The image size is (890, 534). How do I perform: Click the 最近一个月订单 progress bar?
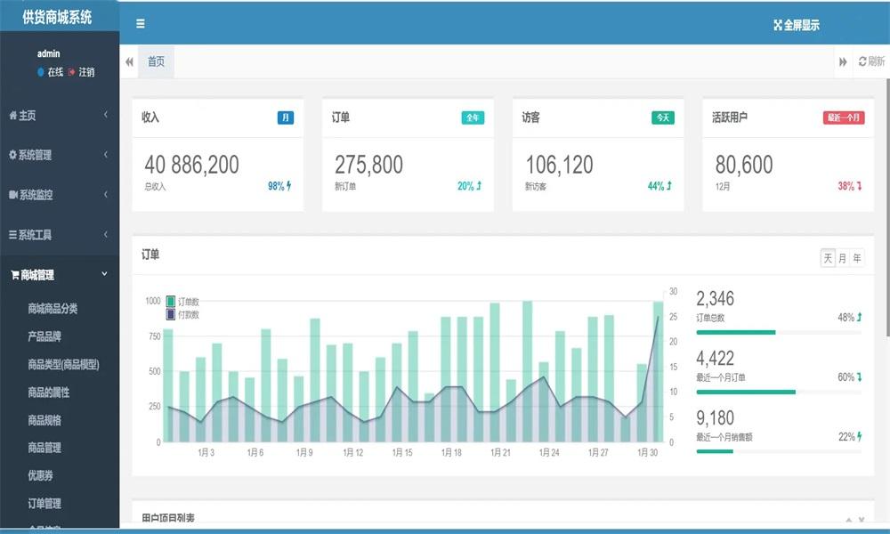tap(779, 392)
